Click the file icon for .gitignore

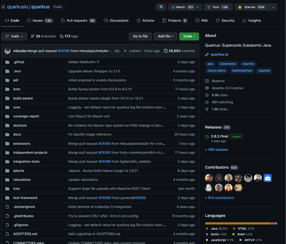tap(7, 225)
